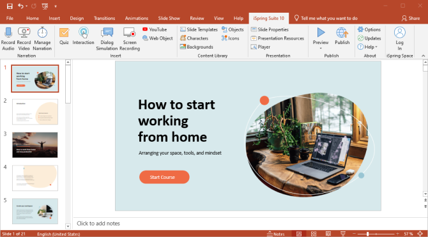Expand the Preview dropdown arrow
The height and width of the screenshot is (237, 428).
point(321,49)
